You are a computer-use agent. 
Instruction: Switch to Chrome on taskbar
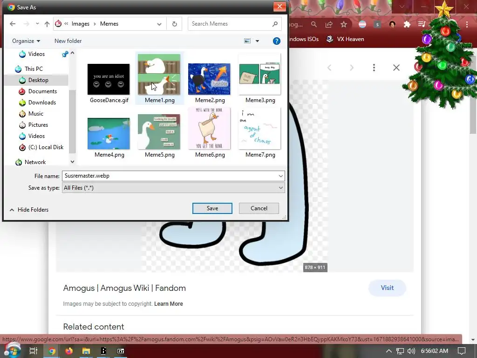(52, 351)
